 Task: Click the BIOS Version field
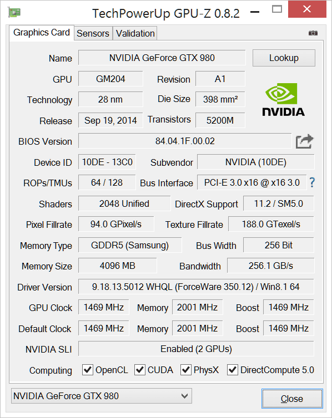click(x=185, y=141)
